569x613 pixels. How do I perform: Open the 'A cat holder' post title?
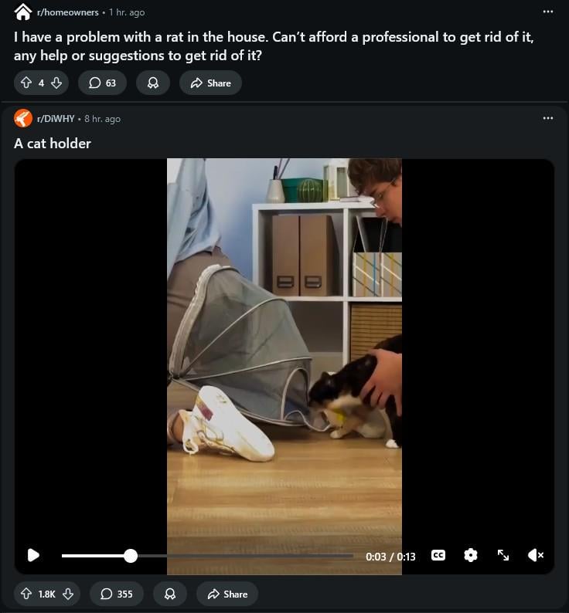[x=53, y=143]
